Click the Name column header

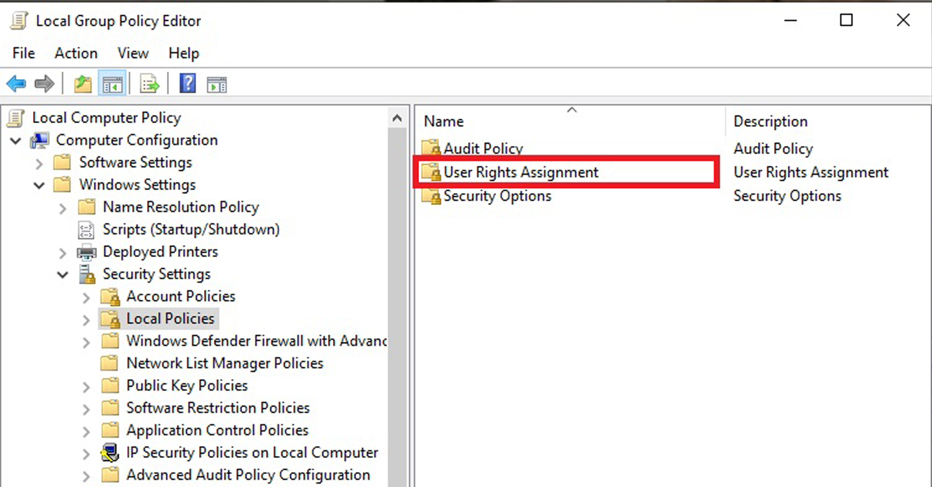tap(444, 121)
